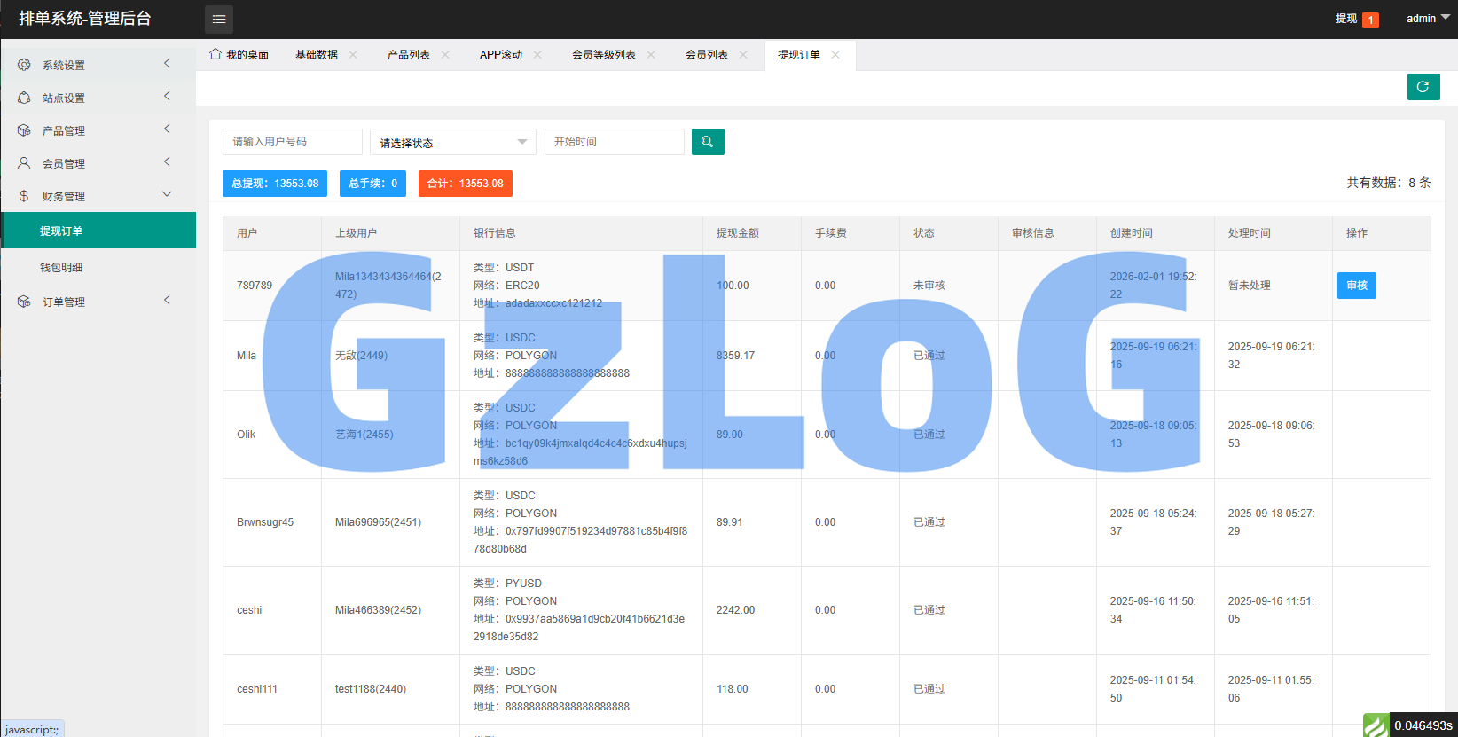Open 钱包明细 in the sidebar
The width and height of the screenshot is (1458, 737).
click(x=61, y=267)
